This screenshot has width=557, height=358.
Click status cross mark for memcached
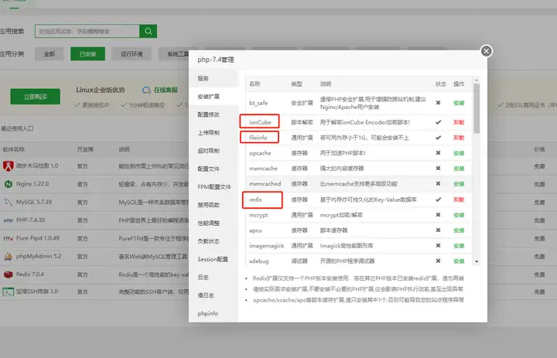point(439,183)
